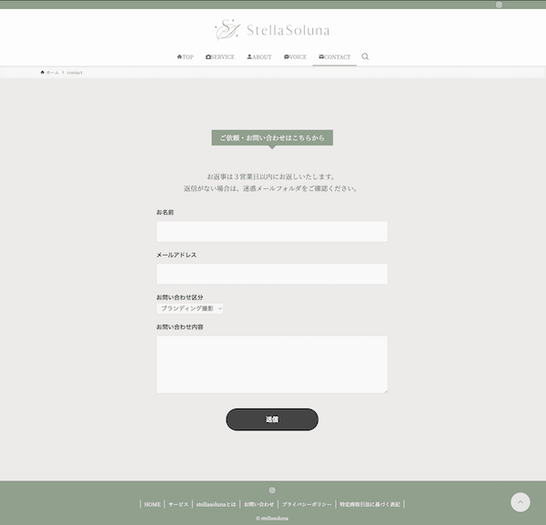Go to TOP navigation item
Screen dimensions: 546x525
click(x=185, y=57)
